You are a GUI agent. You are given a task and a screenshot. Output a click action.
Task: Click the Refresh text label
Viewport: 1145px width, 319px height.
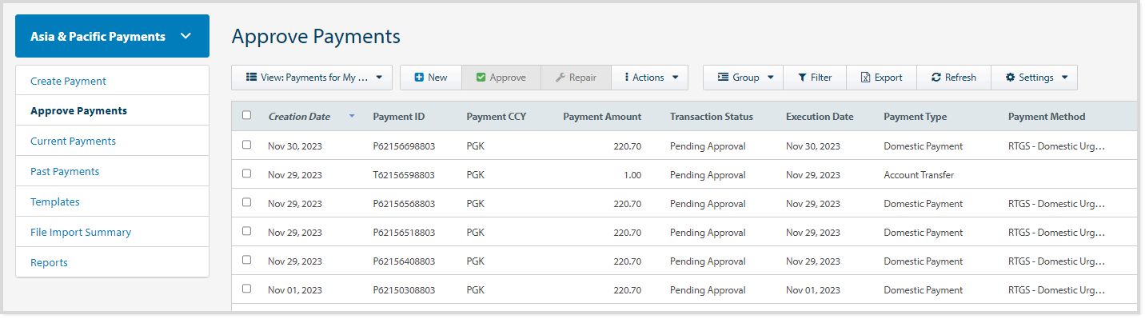[x=960, y=78]
